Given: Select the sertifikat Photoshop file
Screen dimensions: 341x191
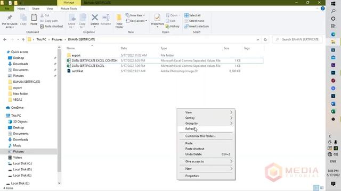Looking at the screenshot, I should [x=77, y=71].
